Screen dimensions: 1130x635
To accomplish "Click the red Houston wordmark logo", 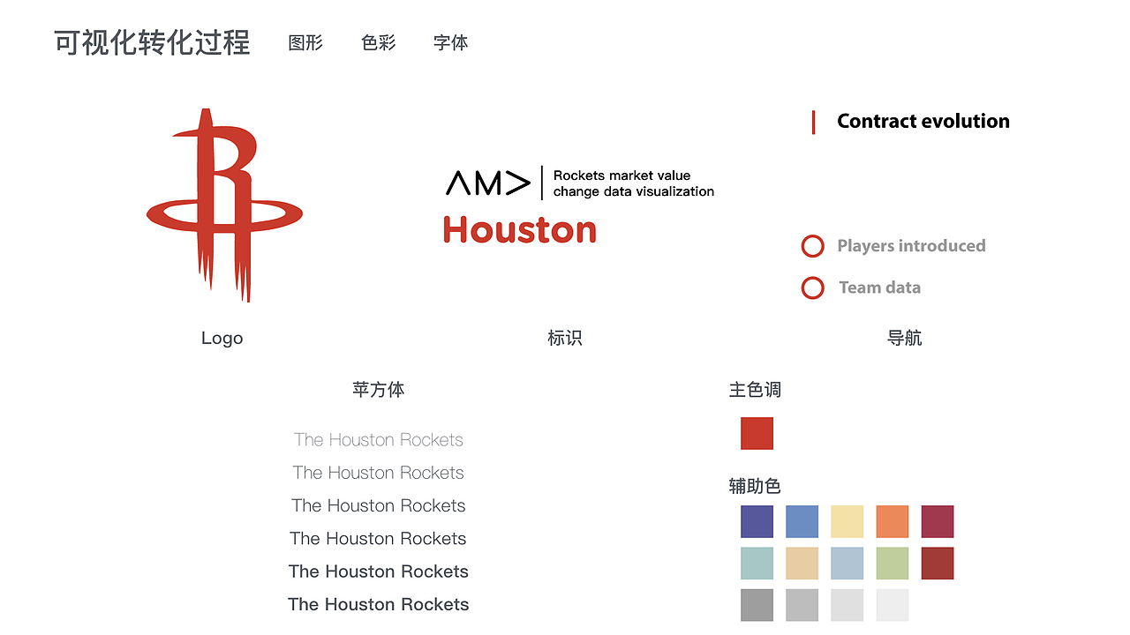I will coord(519,230).
